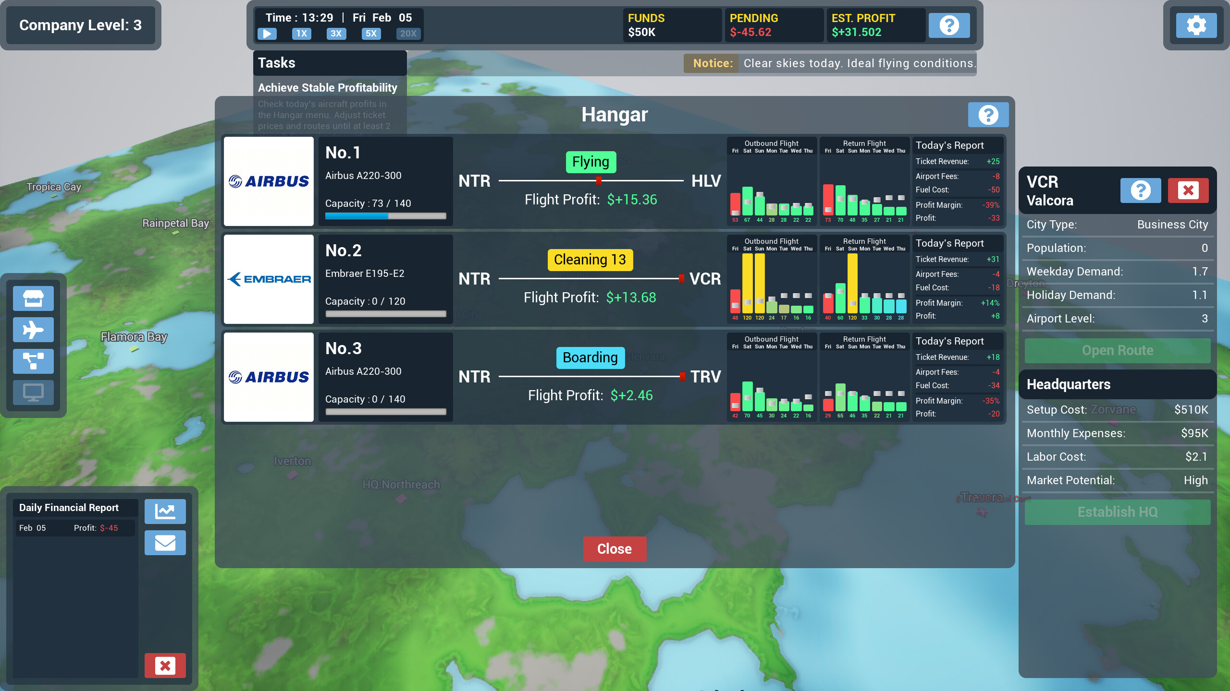The width and height of the screenshot is (1230, 691).
Task: Click the FUNDS $50K indicator
Action: point(672,25)
